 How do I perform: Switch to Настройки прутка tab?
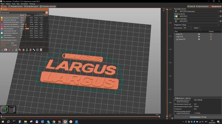tap(31, 6)
